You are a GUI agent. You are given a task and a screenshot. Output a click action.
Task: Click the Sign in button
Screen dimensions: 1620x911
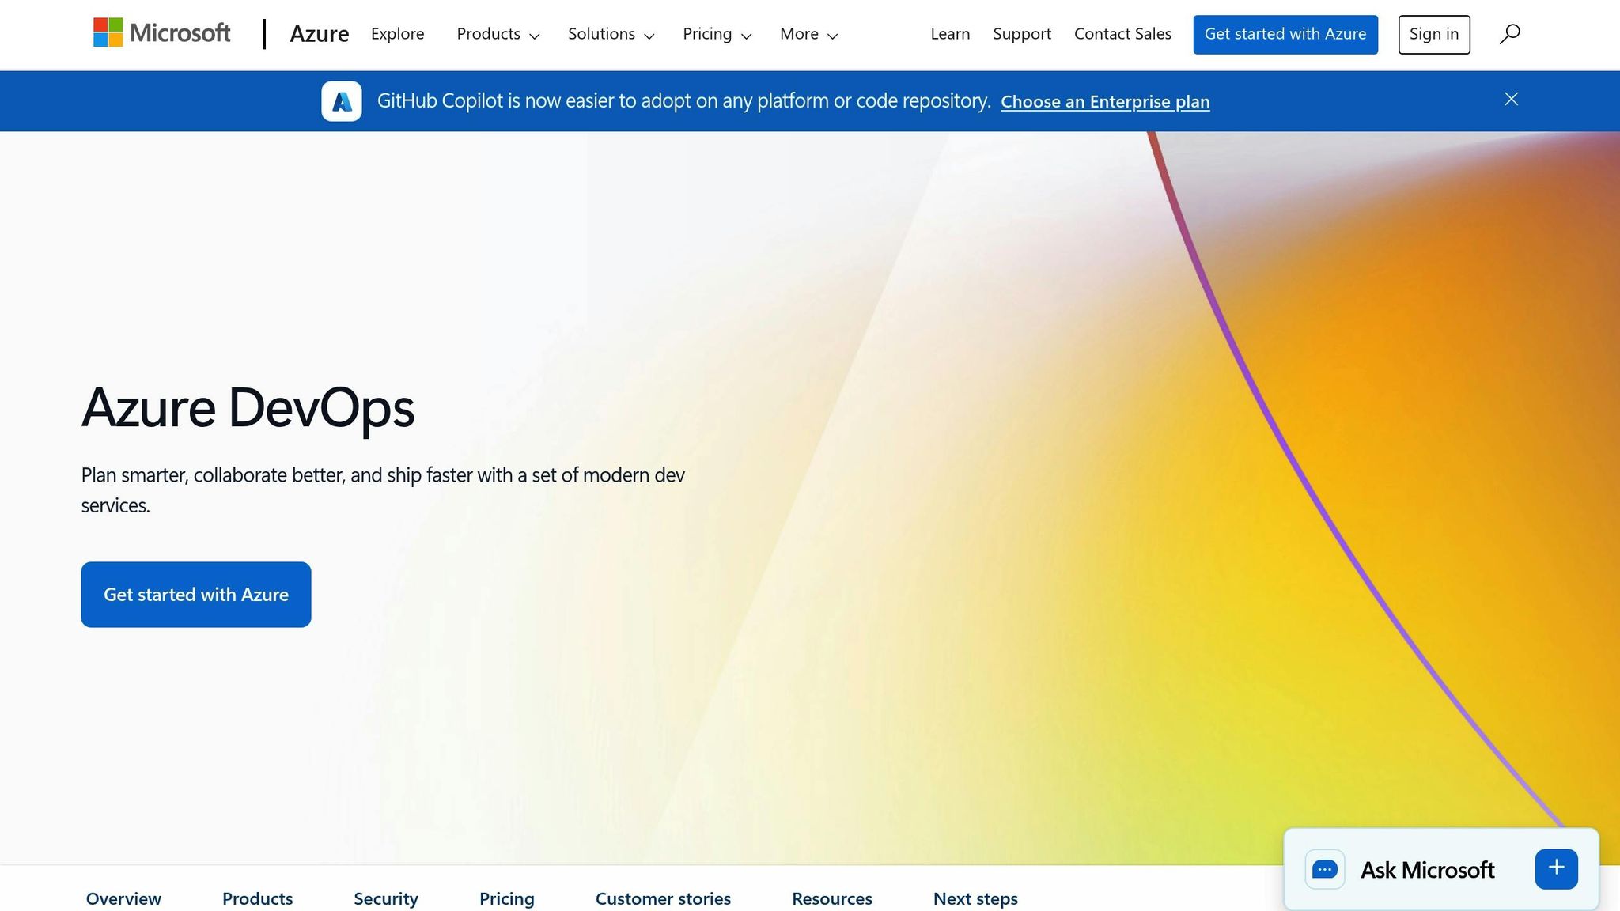pos(1433,33)
